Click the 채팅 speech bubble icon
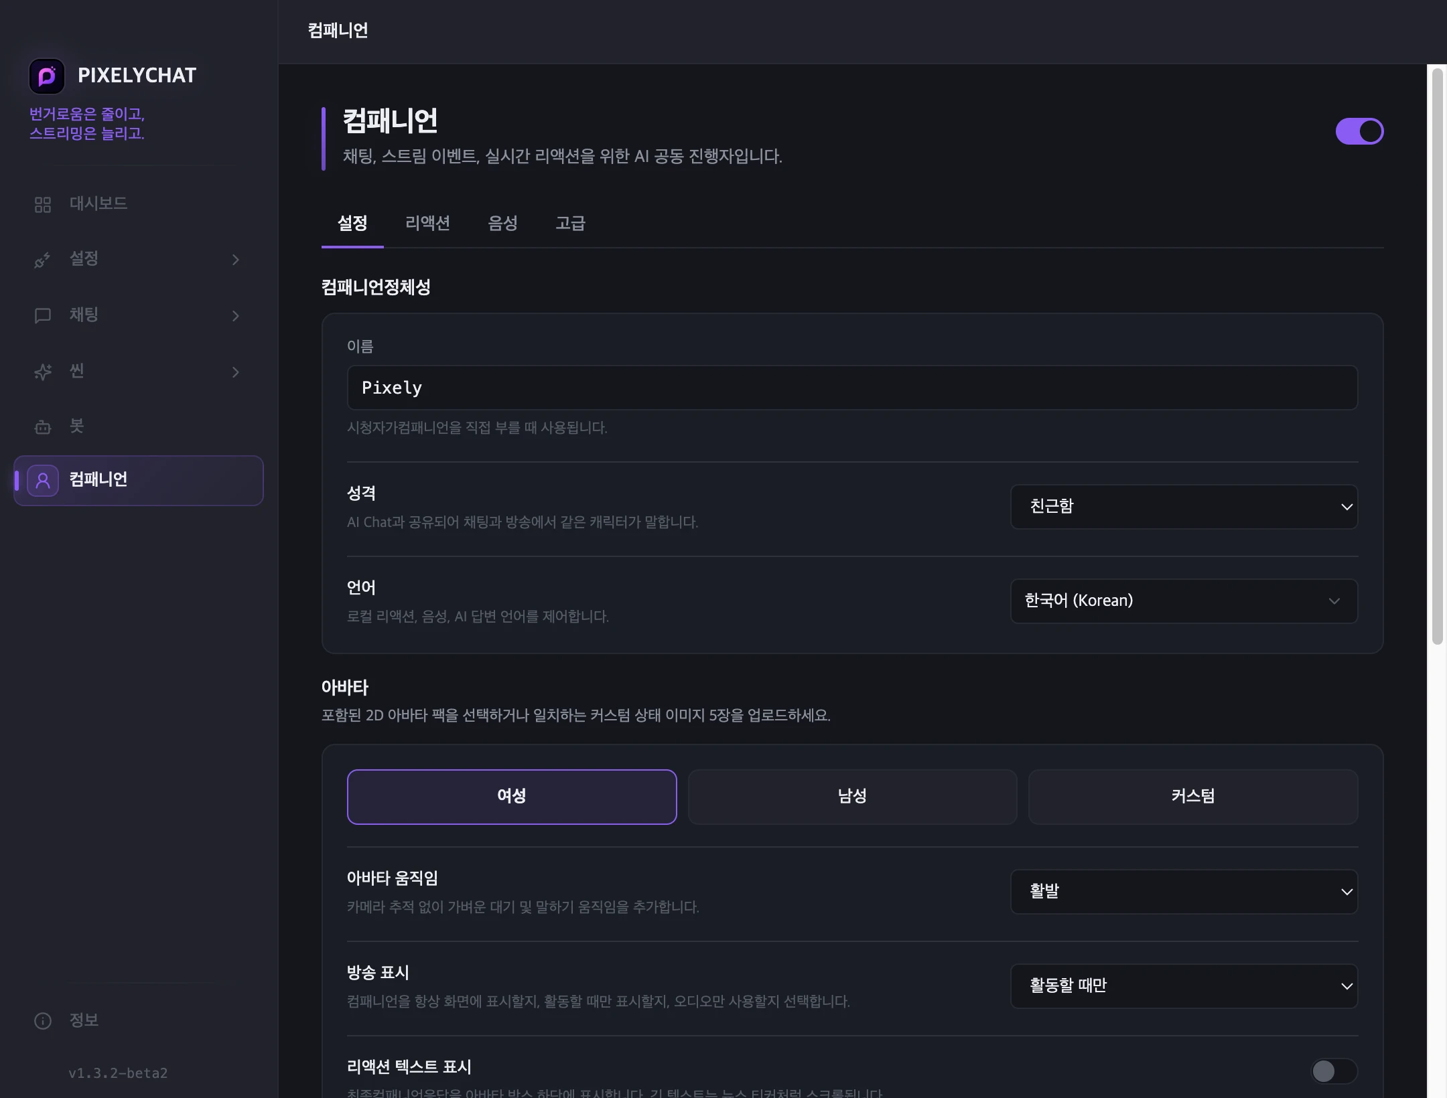 coord(43,315)
